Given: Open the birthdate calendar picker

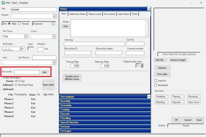Looking at the screenshot, I should coord(22,49).
